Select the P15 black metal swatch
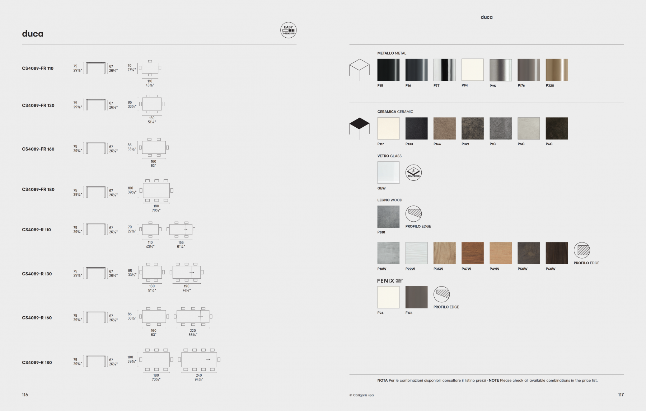This screenshot has width=646, height=411. [388, 70]
